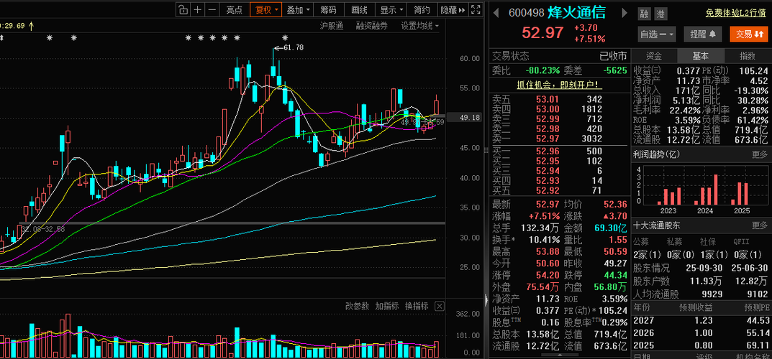772x359 pixels.
Task: Click 改参数 to edit indicator parameters
Action: tap(357, 306)
